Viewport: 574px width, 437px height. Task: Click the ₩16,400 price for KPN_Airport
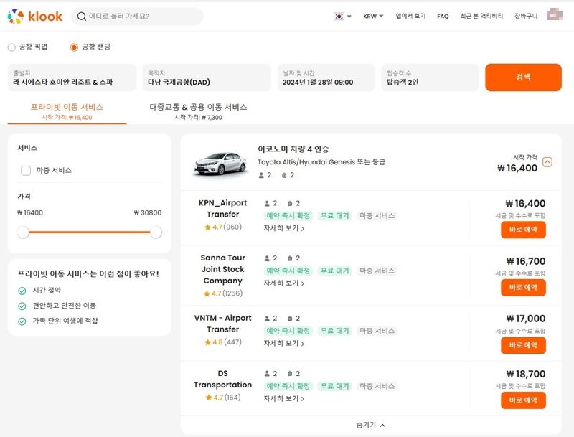525,204
